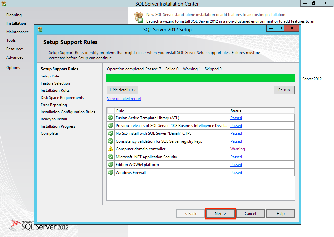Open Passed status for Windows Firewall
The image size is (334, 237).
(x=236, y=173)
